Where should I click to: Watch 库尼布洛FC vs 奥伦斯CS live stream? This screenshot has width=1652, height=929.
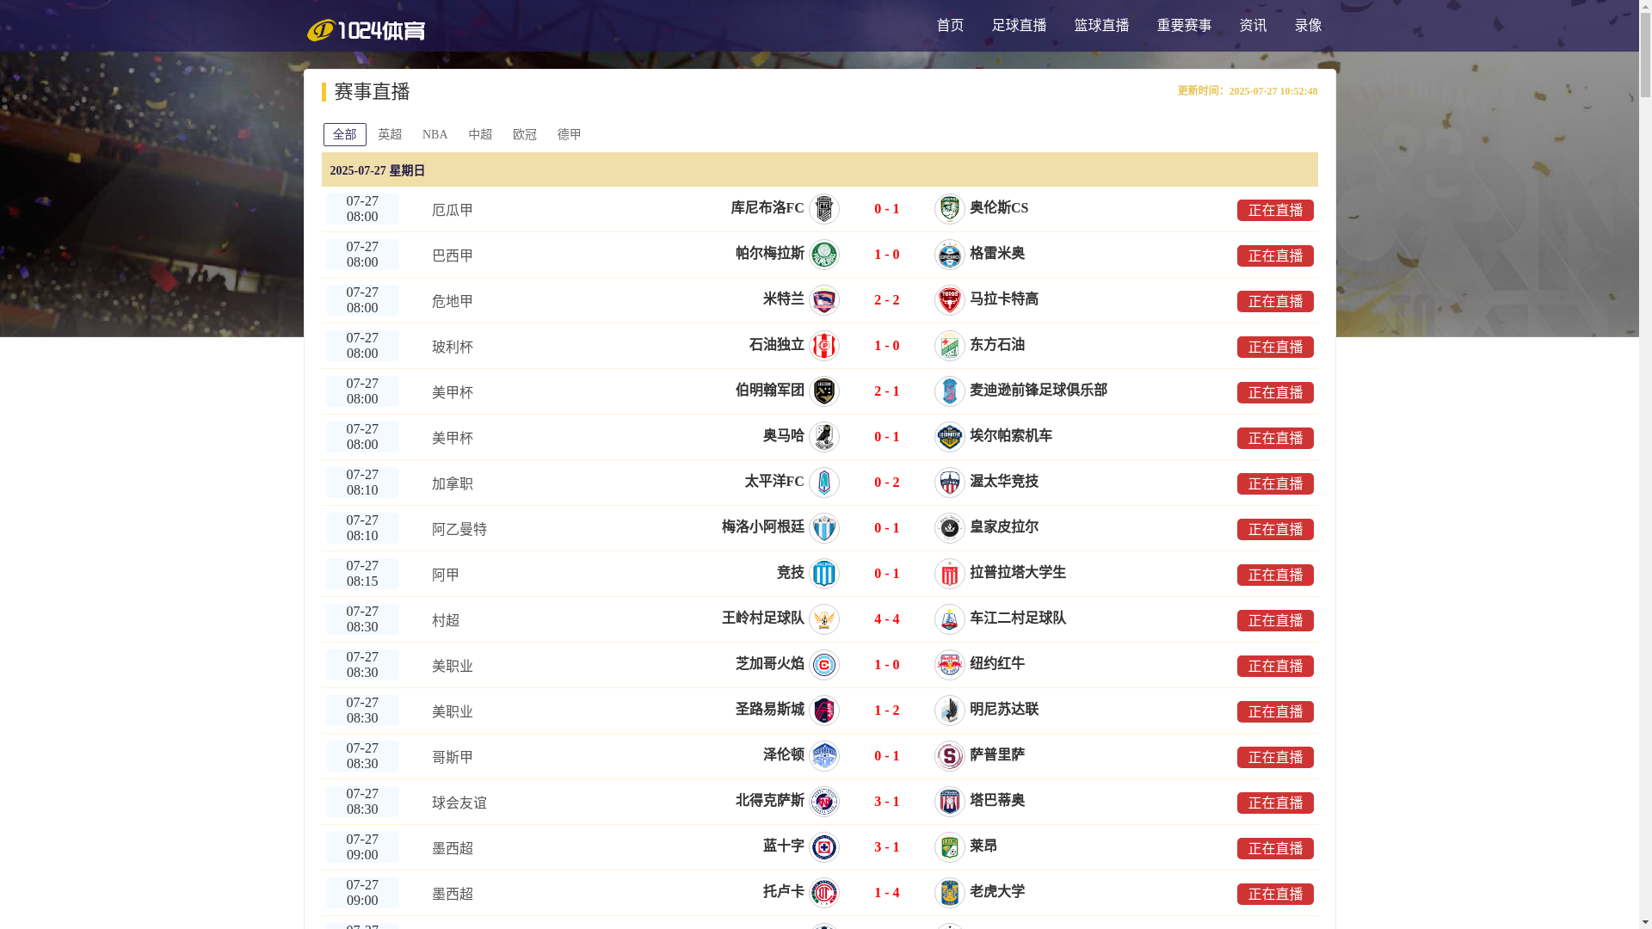1275,211
